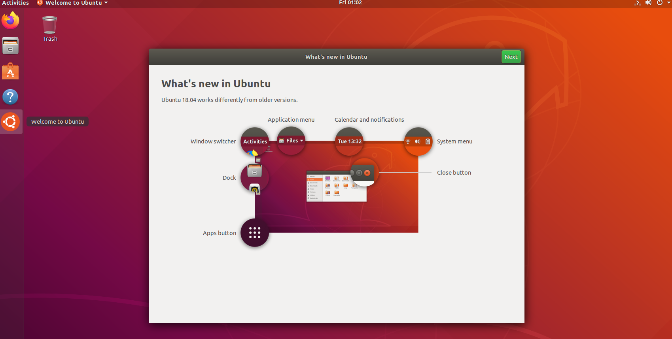This screenshot has width=672, height=339.
Task: Click the Close button bubble in illustration
Action: [x=364, y=173]
